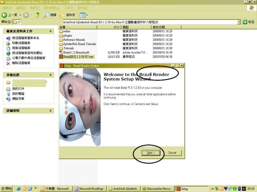Open the 工具(T) menu
Image resolution: width=257 pixels, height=192 pixels.
click(x=69, y=8)
